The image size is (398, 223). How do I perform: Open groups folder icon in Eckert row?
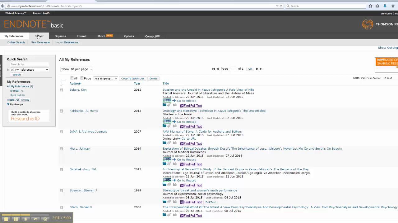[164, 105]
